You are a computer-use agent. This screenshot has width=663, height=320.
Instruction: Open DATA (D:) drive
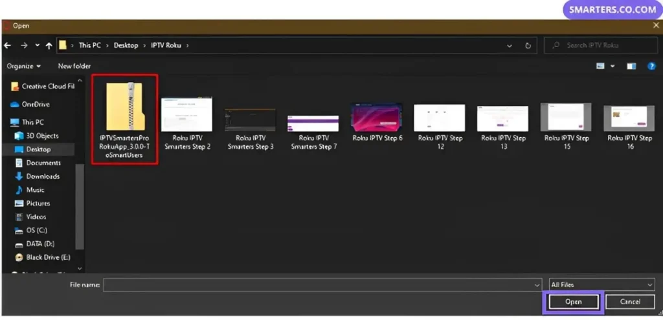(x=35, y=244)
